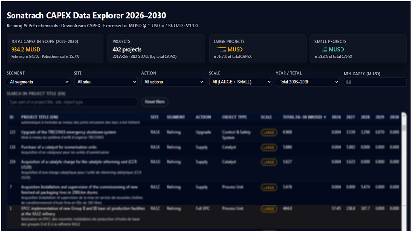Viewport: 411px width, 231px height.
Task: Click total value 5.886 in the isomerisation row
Action: pos(287,147)
